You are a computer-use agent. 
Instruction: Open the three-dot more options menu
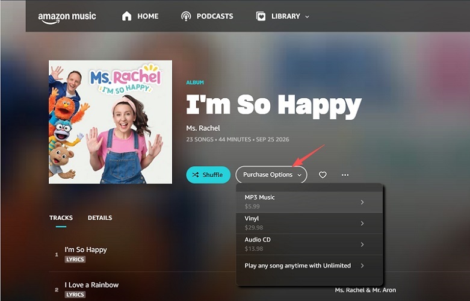[x=345, y=175]
